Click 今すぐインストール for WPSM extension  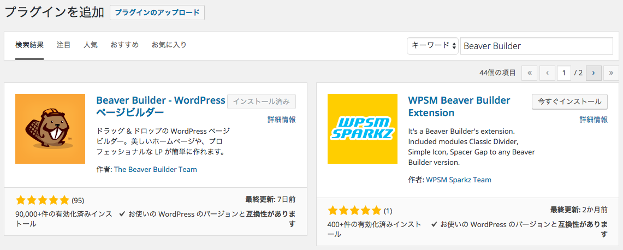(x=569, y=102)
